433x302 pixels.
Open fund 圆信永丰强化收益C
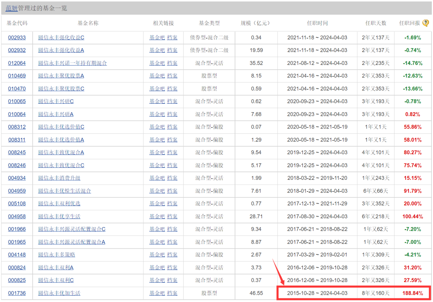61,38
